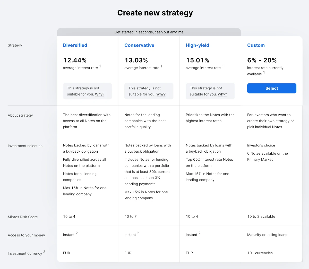The height and width of the screenshot is (269, 309).
Task: Click "Why?" under the High-yield strategy
Action: click(222, 94)
